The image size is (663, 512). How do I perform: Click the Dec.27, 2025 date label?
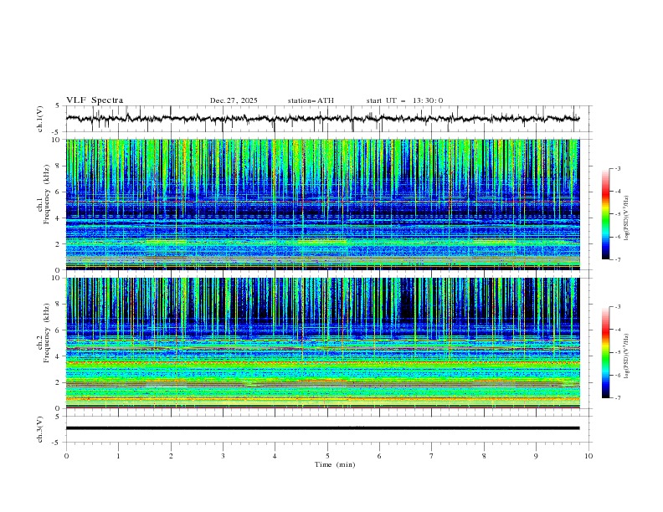coord(234,100)
